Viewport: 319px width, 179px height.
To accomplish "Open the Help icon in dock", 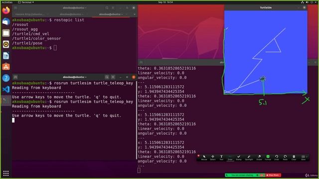I will pyautogui.click(x=6, y=78).
